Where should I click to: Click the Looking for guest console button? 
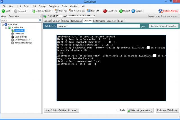point(164,26)
